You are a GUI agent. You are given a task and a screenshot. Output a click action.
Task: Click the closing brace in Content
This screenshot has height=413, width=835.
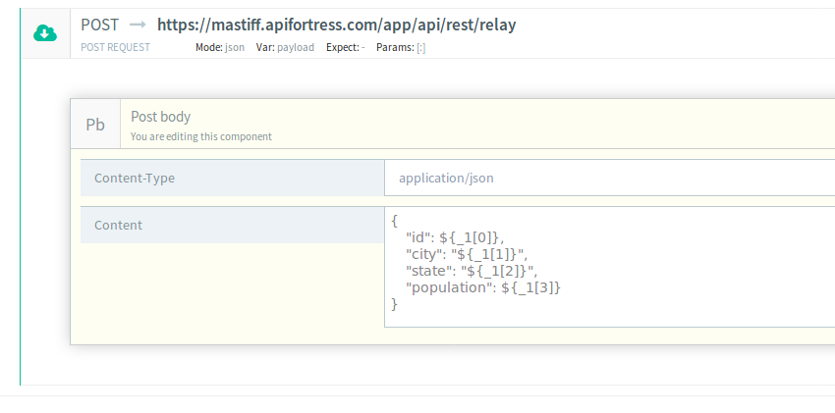395,304
